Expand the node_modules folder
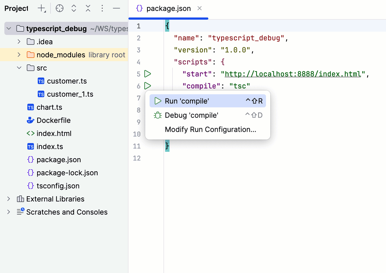This screenshot has width=386, height=273. coord(19,55)
